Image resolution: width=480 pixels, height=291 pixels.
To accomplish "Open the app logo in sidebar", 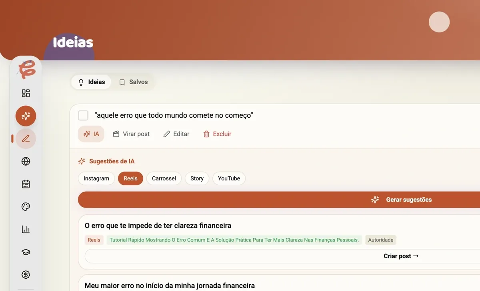I will point(26,70).
